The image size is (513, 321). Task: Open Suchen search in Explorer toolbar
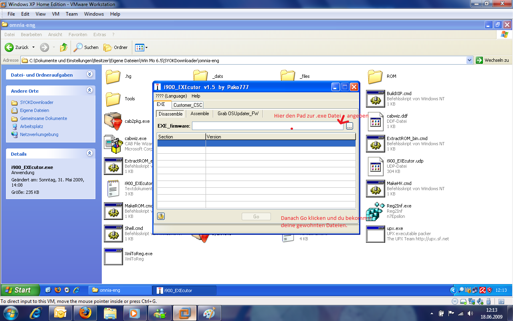(86, 47)
